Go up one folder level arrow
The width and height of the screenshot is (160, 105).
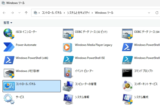(x=26, y=13)
